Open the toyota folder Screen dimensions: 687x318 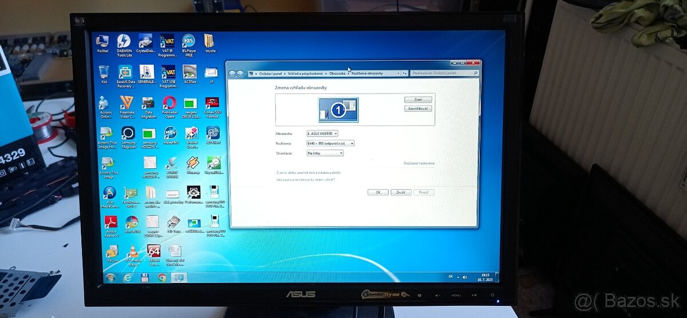(x=210, y=44)
